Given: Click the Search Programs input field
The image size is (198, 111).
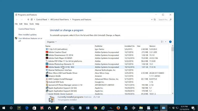Looking at the screenshot, I should [x=164, y=19].
